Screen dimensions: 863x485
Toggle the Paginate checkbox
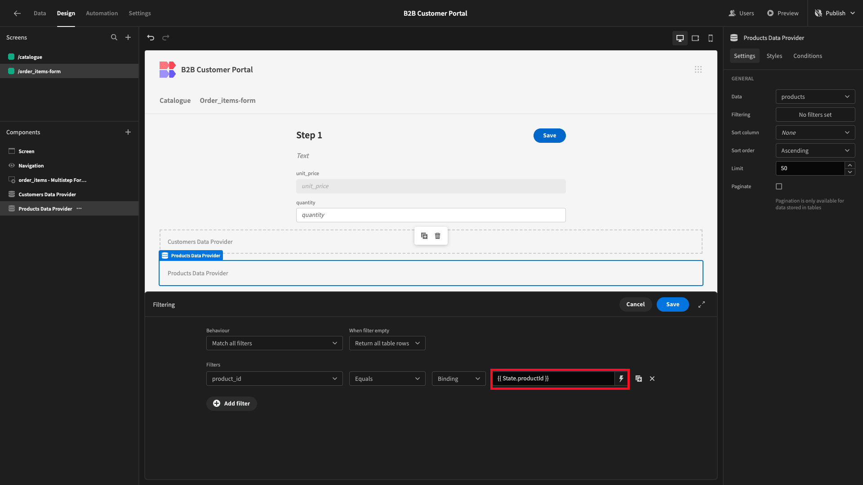(x=779, y=186)
